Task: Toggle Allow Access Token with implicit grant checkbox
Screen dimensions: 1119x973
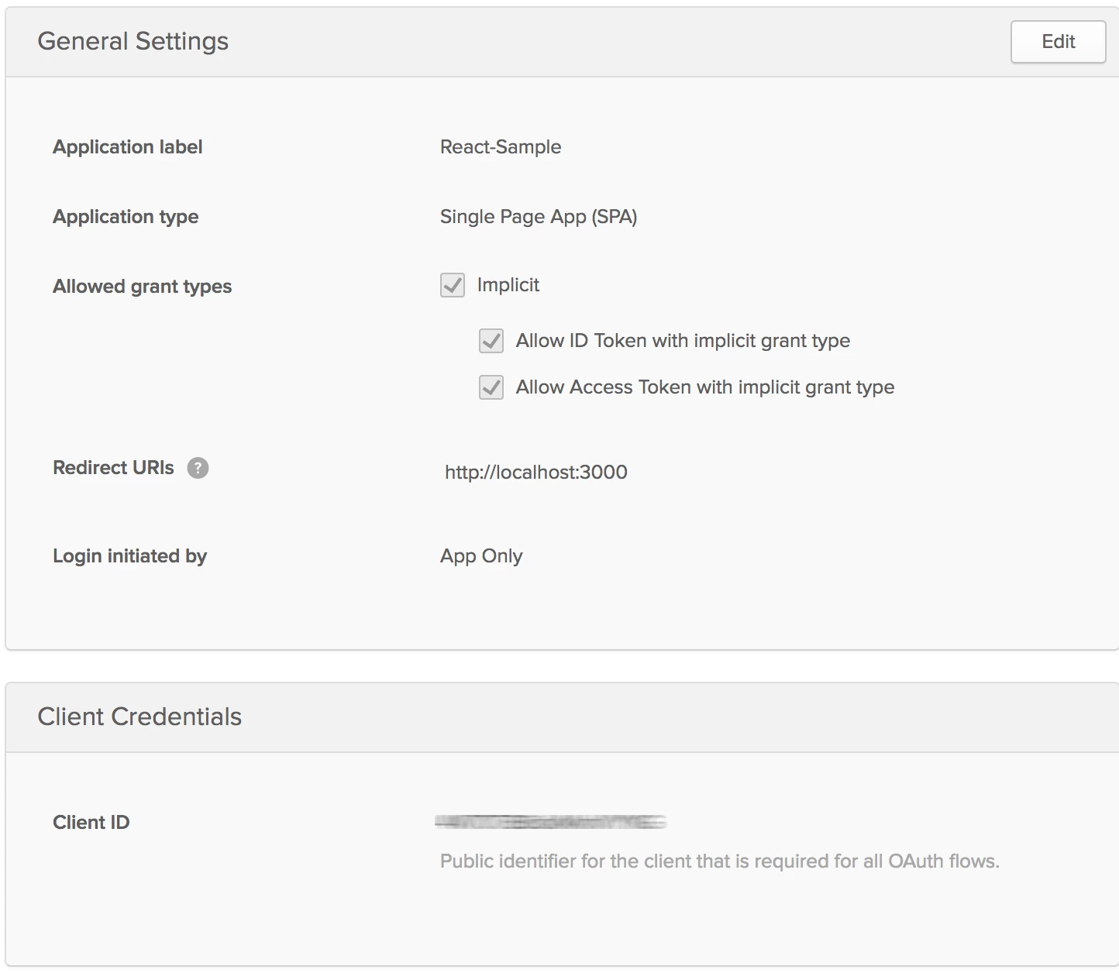Action: click(x=491, y=387)
